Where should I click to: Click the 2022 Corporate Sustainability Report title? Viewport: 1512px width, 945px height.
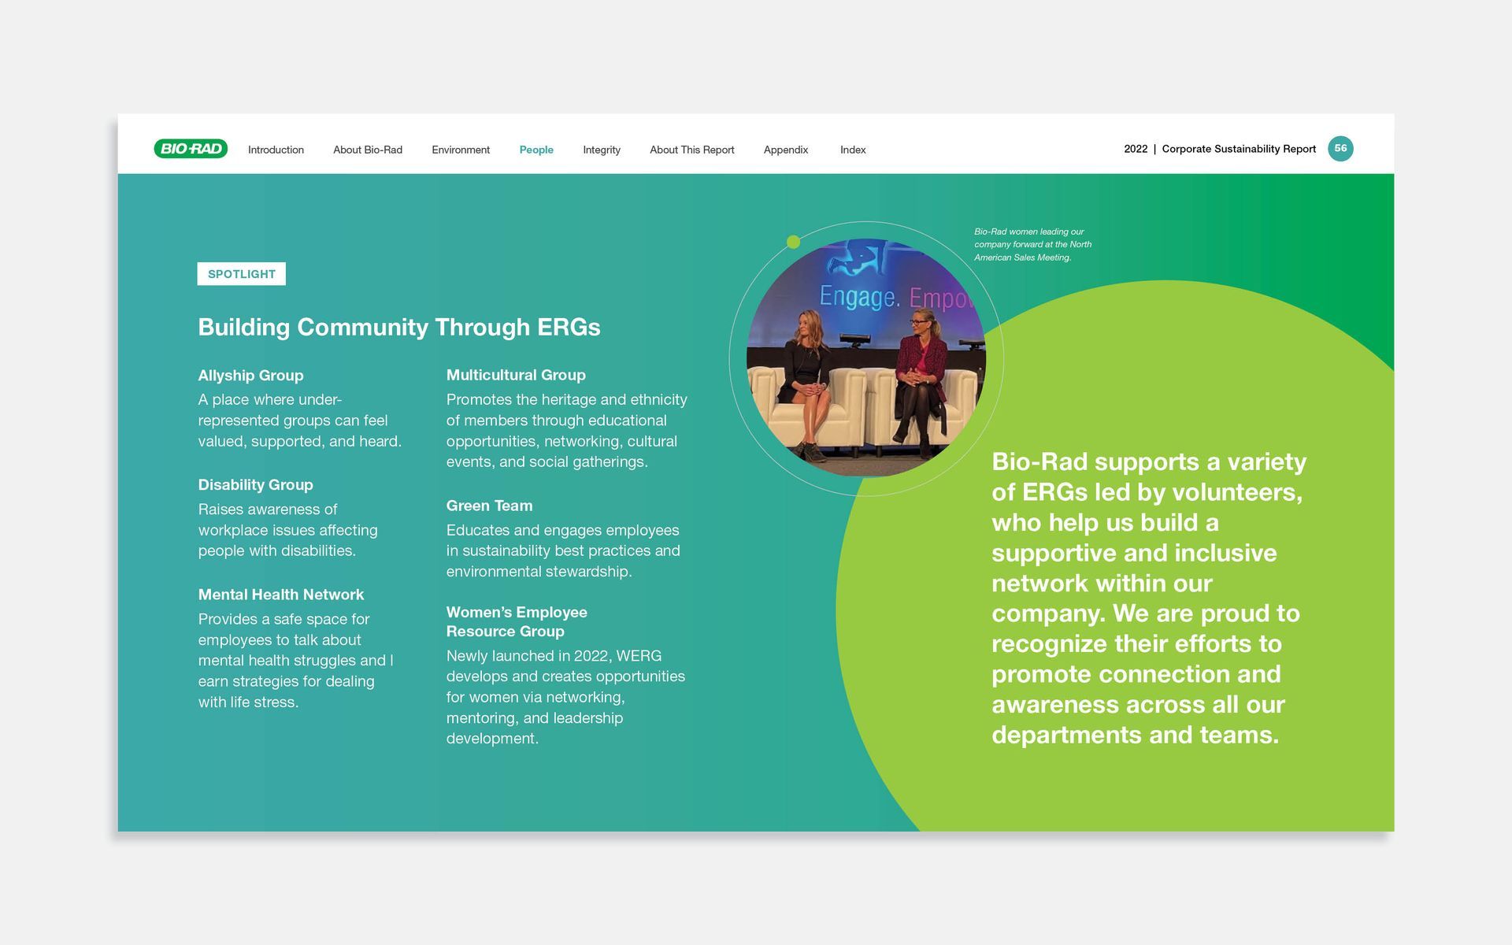point(1220,149)
